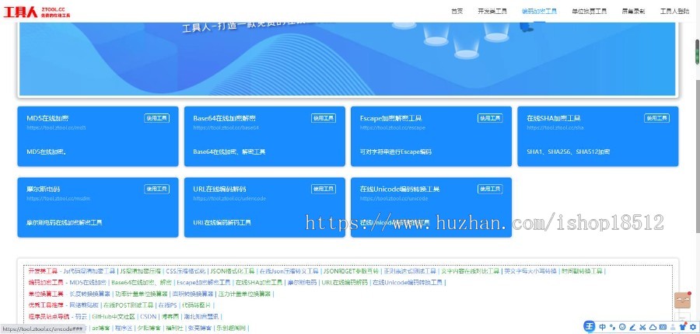Image resolution: width=700 pixels, height=334 pixels.
Task: Open the GitHub中文社区 footer link
Action: point(113,317)
